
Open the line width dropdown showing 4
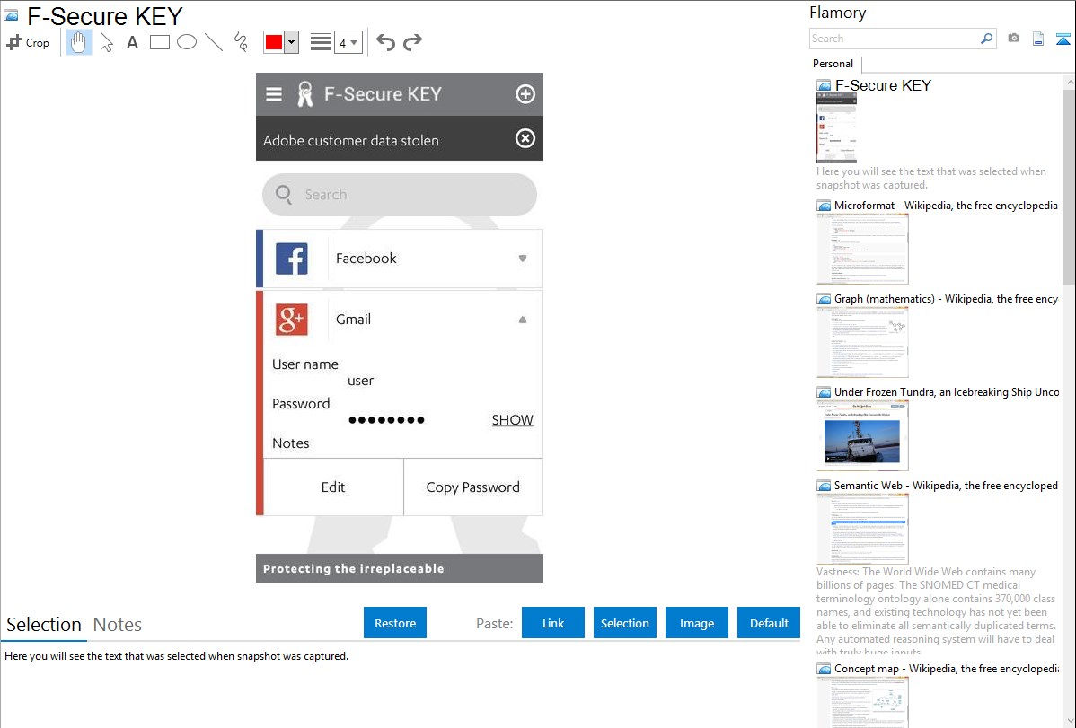[348, 42]
